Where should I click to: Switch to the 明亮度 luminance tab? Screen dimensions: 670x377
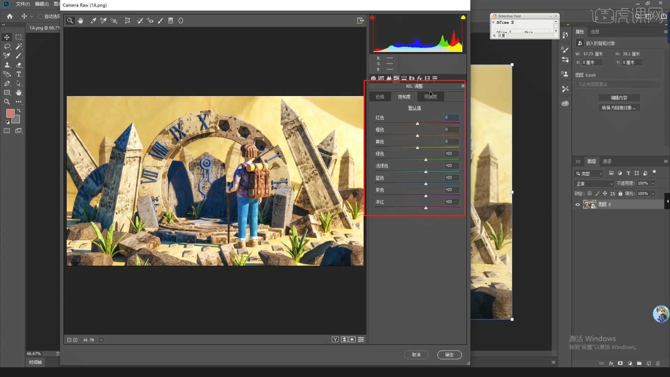click(x=430, y=97)
